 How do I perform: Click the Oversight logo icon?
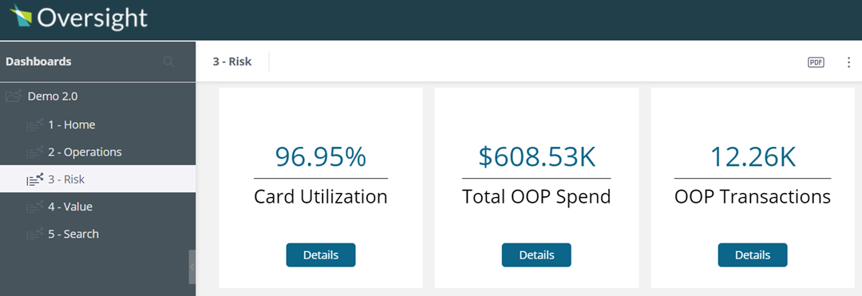21,15
